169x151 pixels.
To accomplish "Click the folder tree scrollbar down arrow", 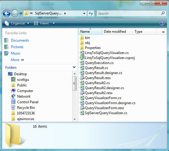I will [x=75, y=119].
